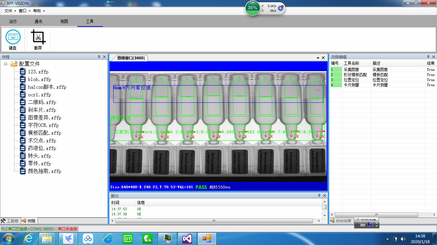Click the blue help question mark icon

[370, 225]
